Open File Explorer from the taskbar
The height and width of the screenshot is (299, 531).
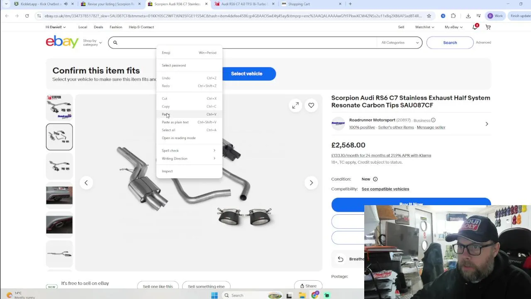(x=302, y=295)
